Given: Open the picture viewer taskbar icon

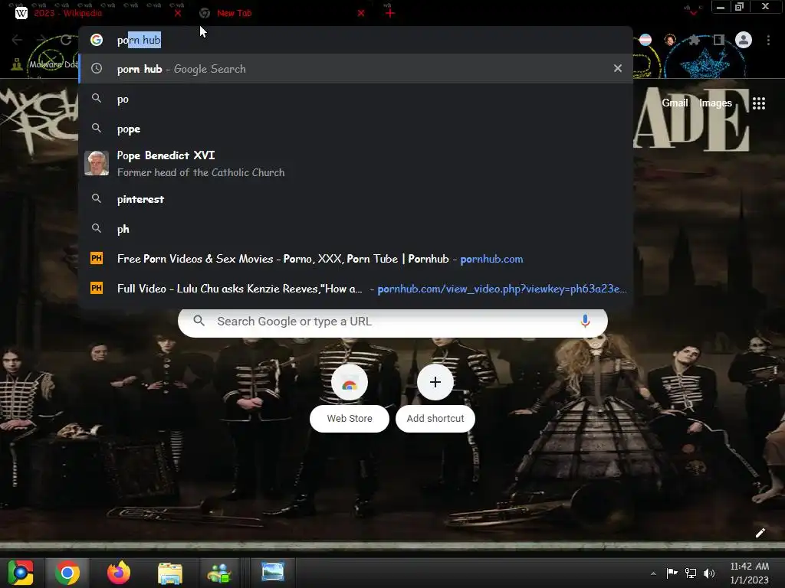Looking at the screenshot, I should [x=273, y=572].
